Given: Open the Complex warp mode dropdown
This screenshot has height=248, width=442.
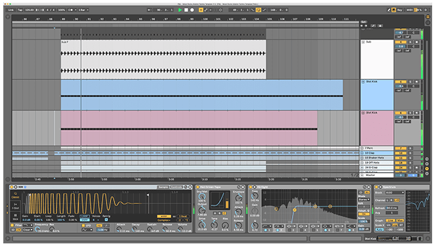Looking at the screenshot, I should [164, 220].
